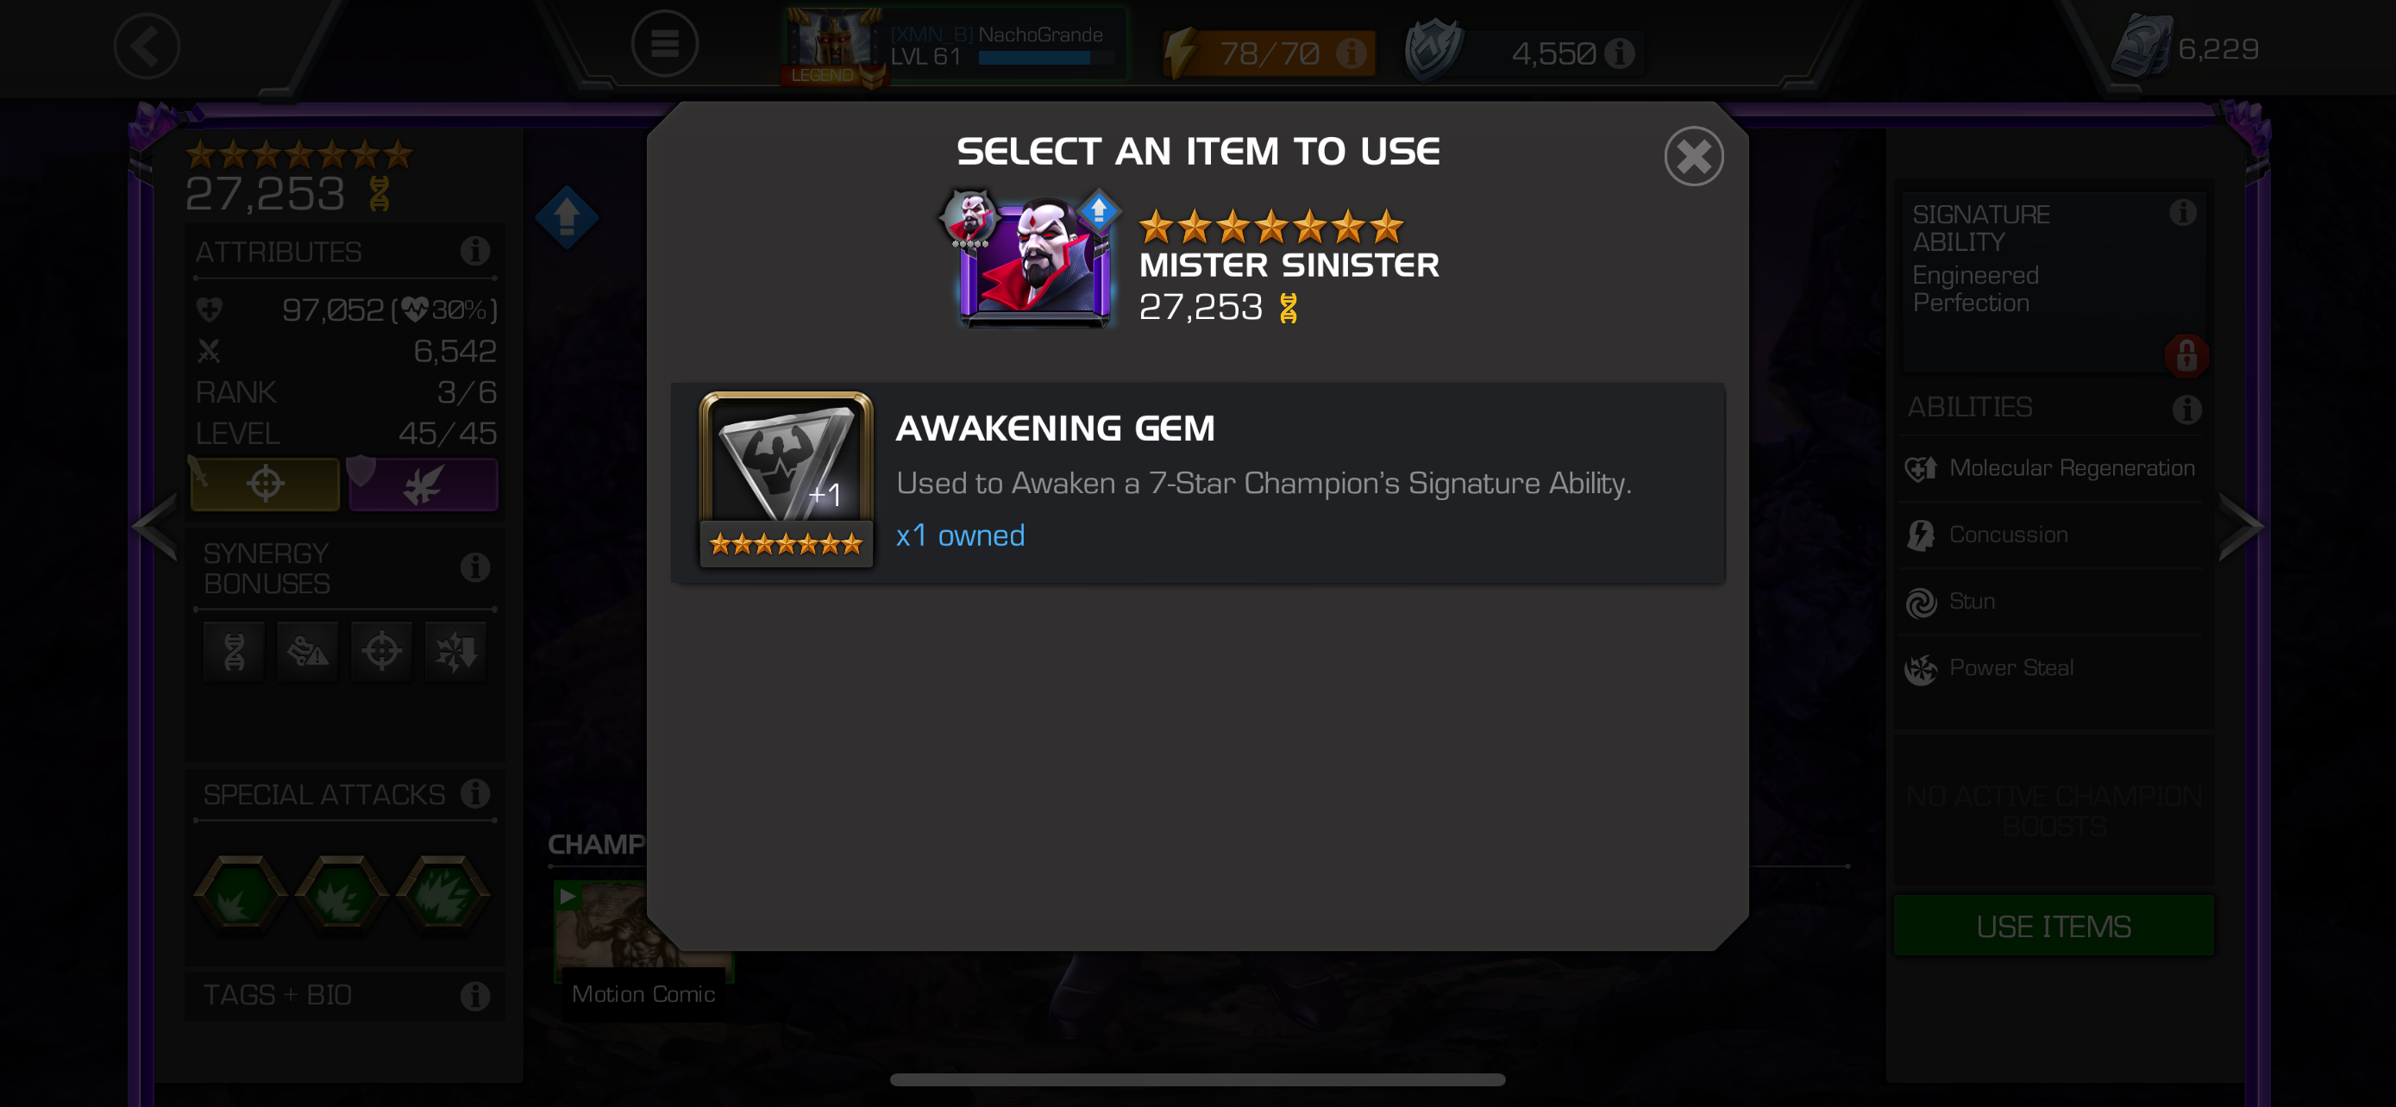The height and width of the screenshot is (1107, 2396).
Task: Select the 7-Star Awakening Gem icon
Action: point(786,478)
